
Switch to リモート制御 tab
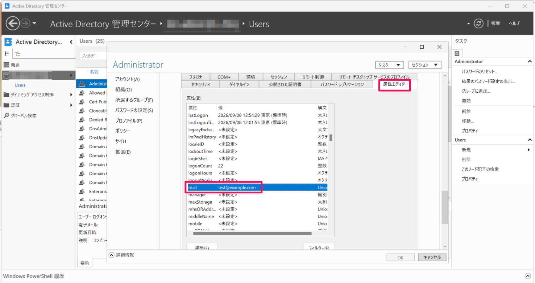(313, 77)
